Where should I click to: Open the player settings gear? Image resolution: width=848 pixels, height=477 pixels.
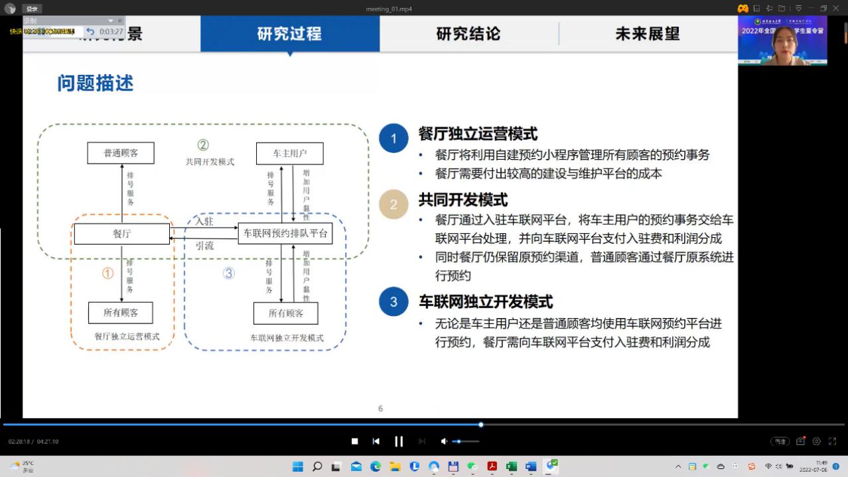(817, 441)
